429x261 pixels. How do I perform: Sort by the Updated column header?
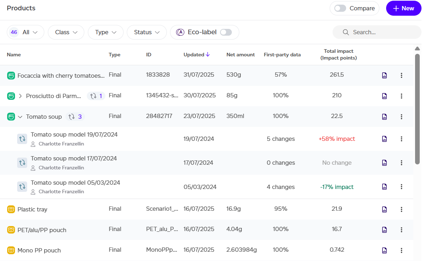(196, 55)
